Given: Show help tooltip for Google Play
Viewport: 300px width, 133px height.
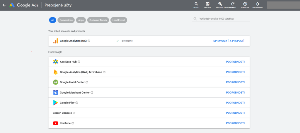Looking at the screenshot, I should pos(77,103).
